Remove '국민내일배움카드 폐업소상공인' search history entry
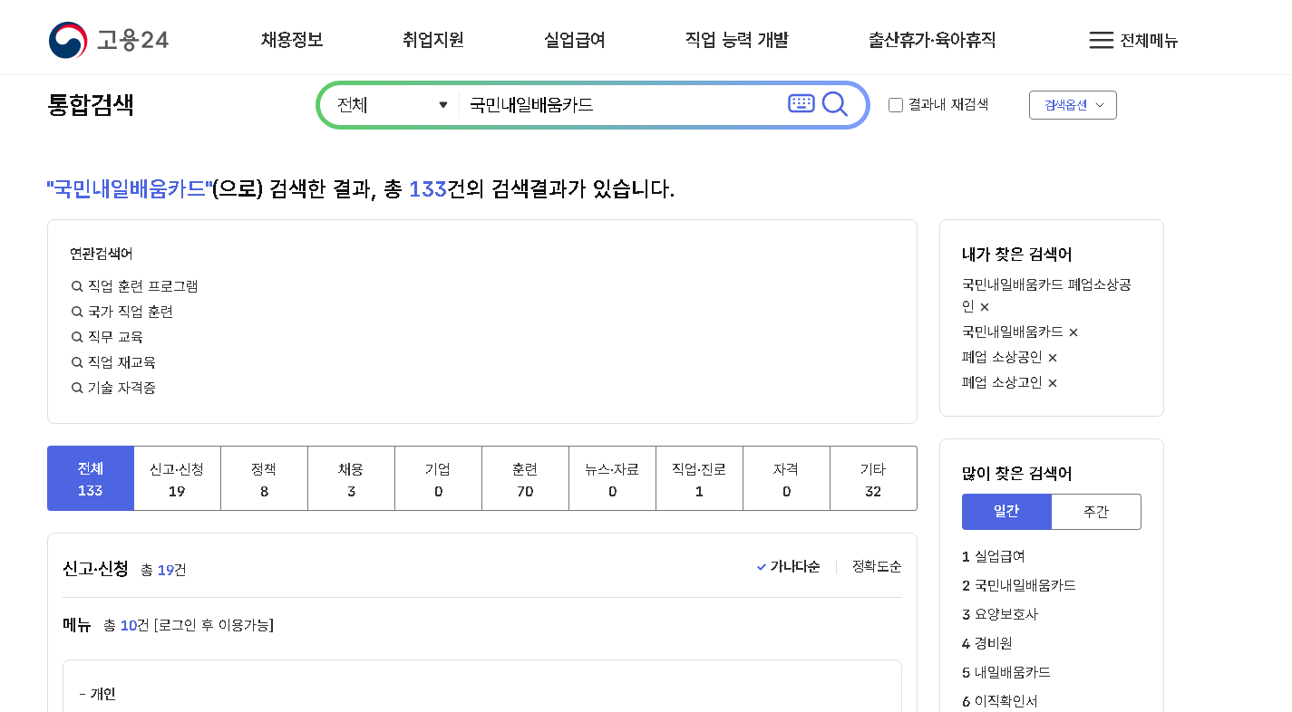The height and width of the screenshot is (712, 1292). click(x=985, y=308)
